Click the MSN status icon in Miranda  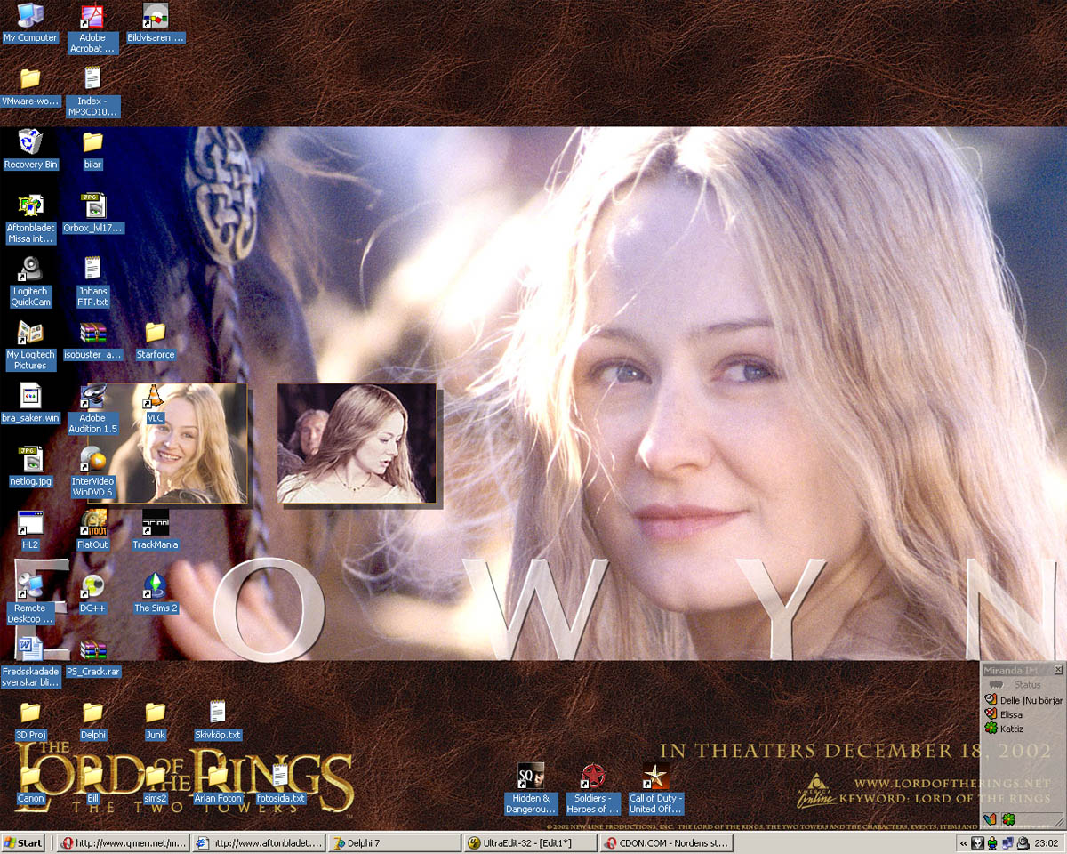tap(991, 819)
